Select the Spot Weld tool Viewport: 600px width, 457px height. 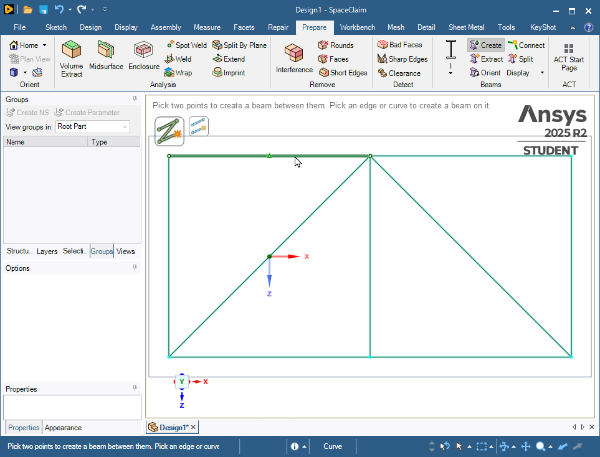pyautogui.click(x=186, y=45)
